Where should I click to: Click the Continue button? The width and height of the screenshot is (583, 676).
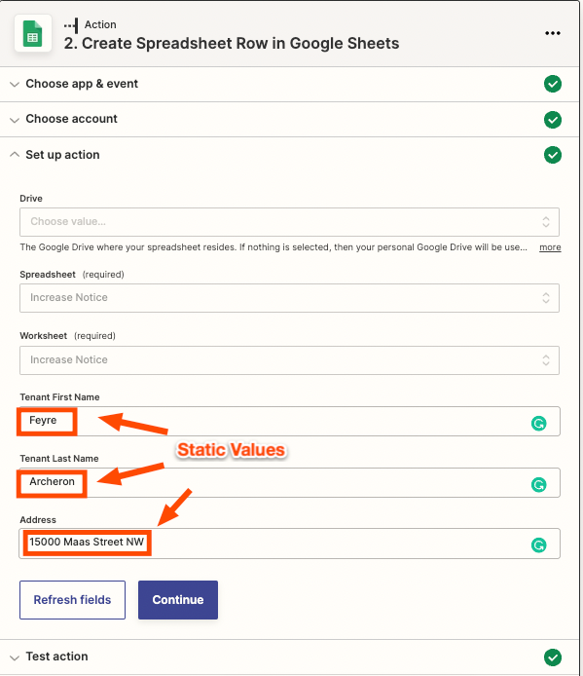[x=178, y=600]
